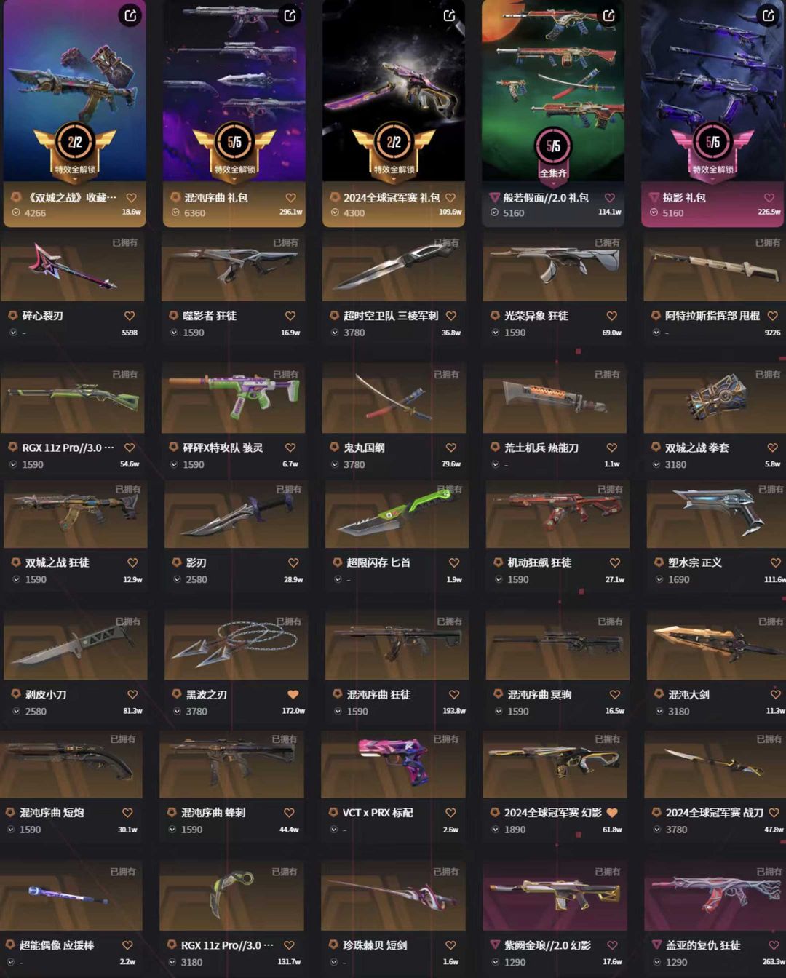Favorite the 塑水宗 正义 skin
The image size is (786, 978).
[x=776, y=562]
